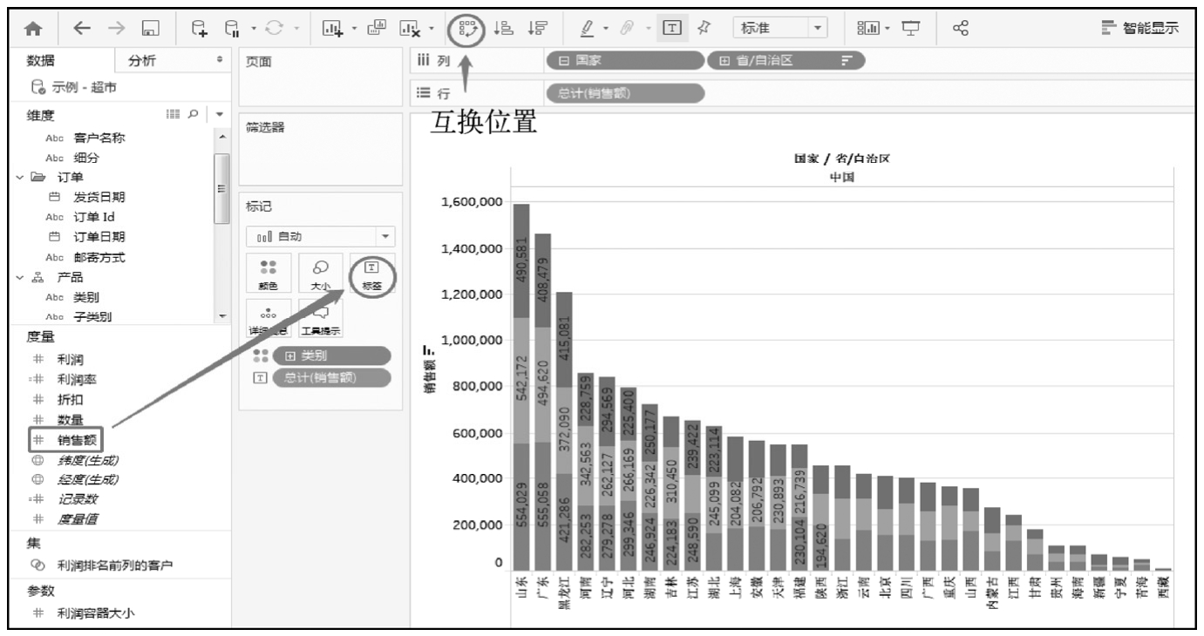Image resolution: width=1204 pixels, height=636 pixels.
Task: Click the 智能显示 button
Action: 1139,28
